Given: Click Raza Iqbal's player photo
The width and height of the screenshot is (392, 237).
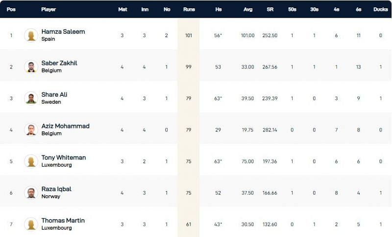Looking at the screenshot, I should coord(31,193).
